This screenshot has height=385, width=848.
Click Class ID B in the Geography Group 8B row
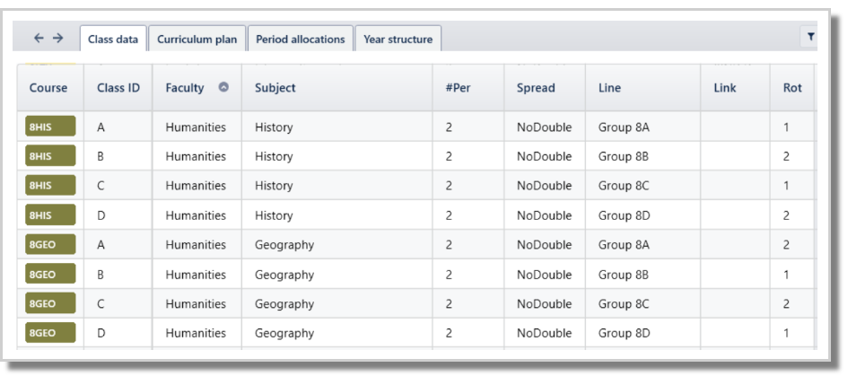click(x=101, y=275)
